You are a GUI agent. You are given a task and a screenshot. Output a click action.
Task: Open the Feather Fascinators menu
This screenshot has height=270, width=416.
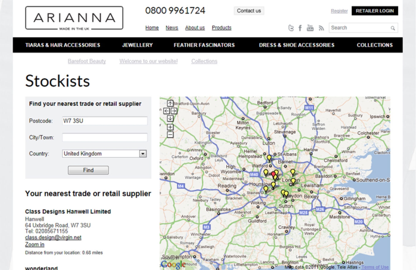tap(204, 45)
